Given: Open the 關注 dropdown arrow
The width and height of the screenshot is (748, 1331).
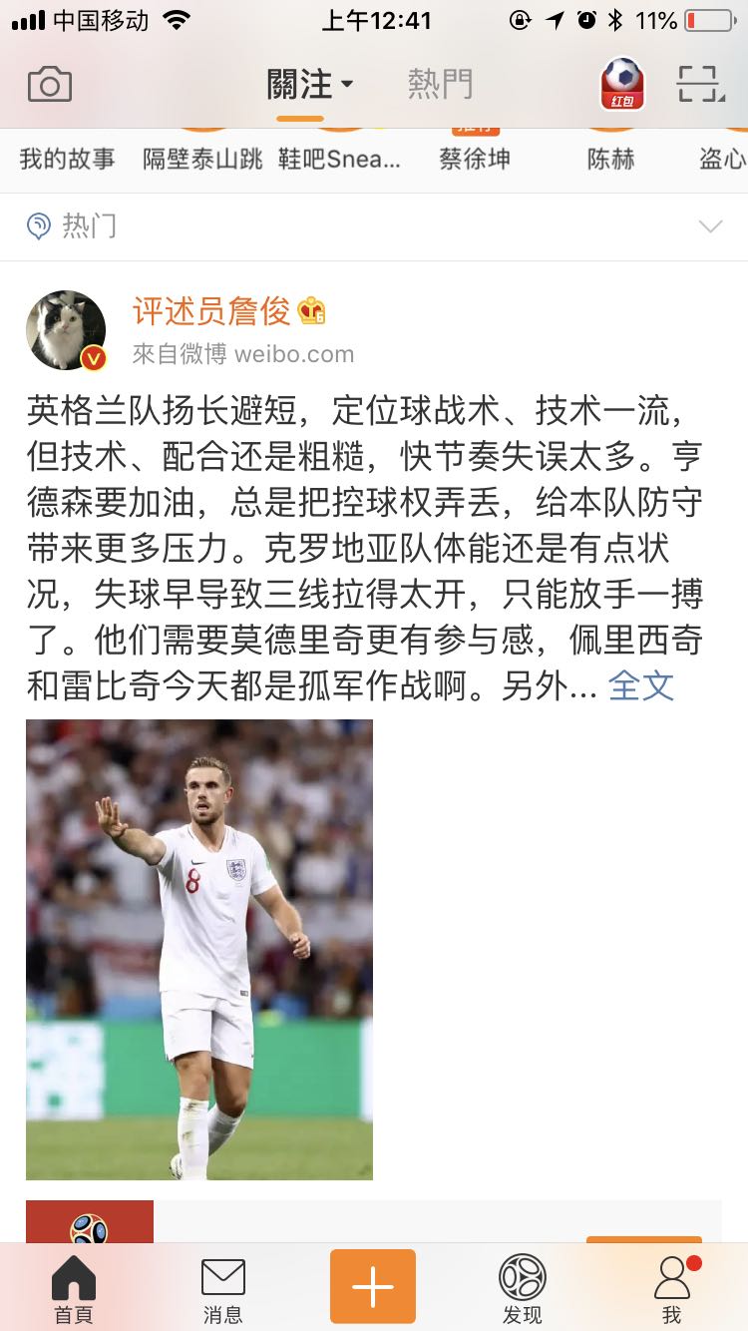Looking at the screenshot, I should point(347,85).
